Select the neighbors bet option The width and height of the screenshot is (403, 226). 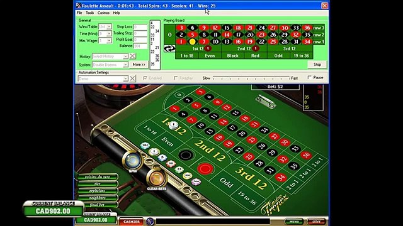pos(98,198)
